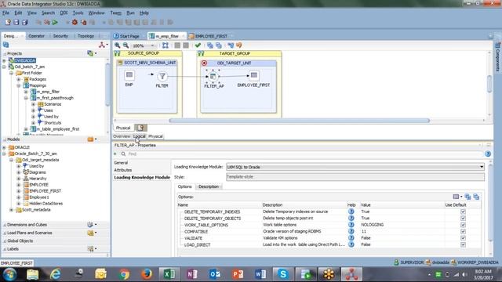502x282 pixels.
Task: Click the red ODI_TARGET_UNIT execution unit icon
Action: (204, 63)
